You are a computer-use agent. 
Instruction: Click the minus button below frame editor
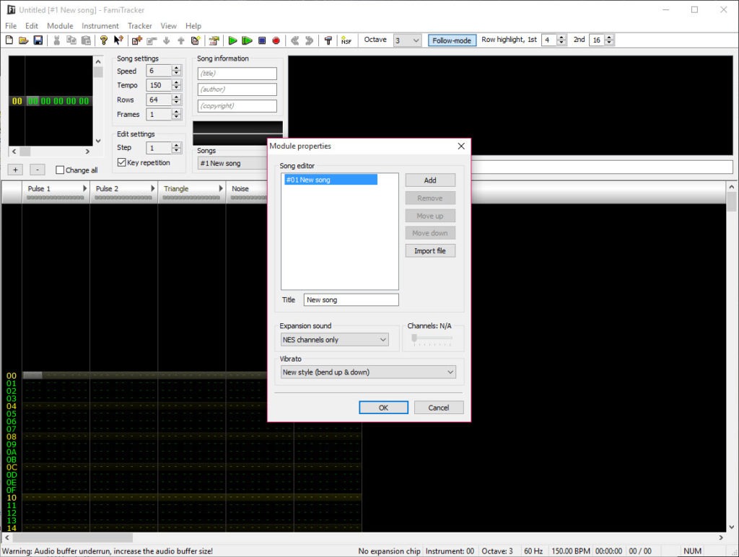tap(38, 170)
